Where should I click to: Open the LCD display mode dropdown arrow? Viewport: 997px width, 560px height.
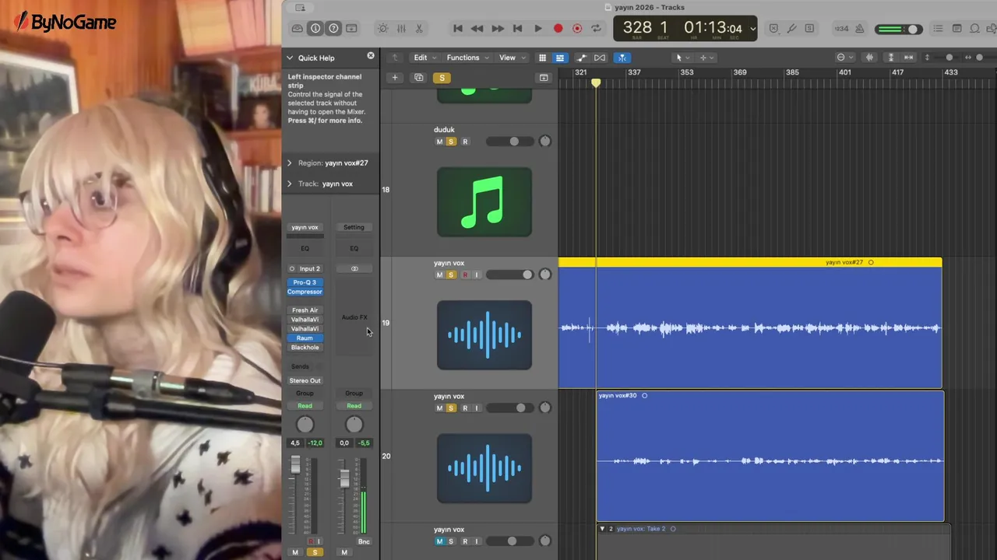[x=752, y=29]
